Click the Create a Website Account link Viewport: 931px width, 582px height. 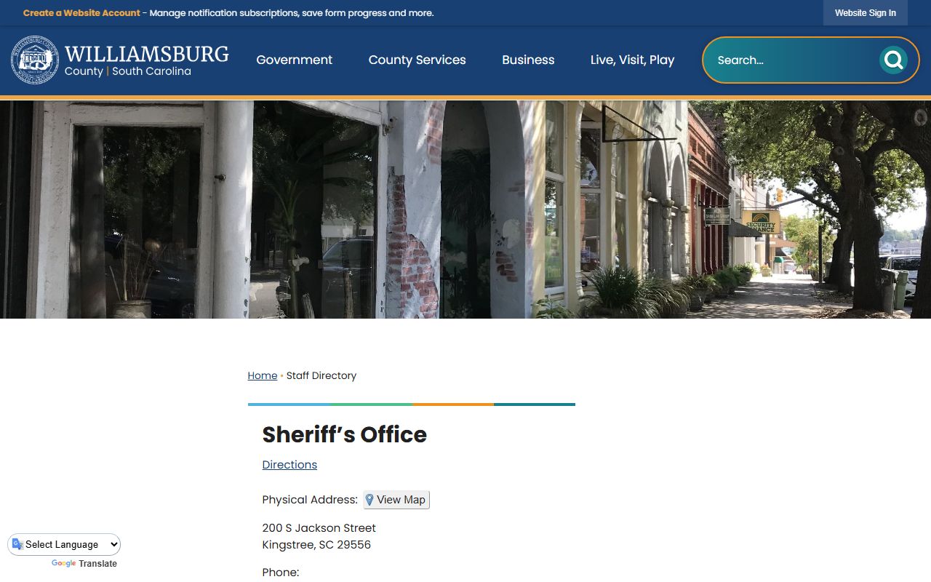(x=81, y=13)
